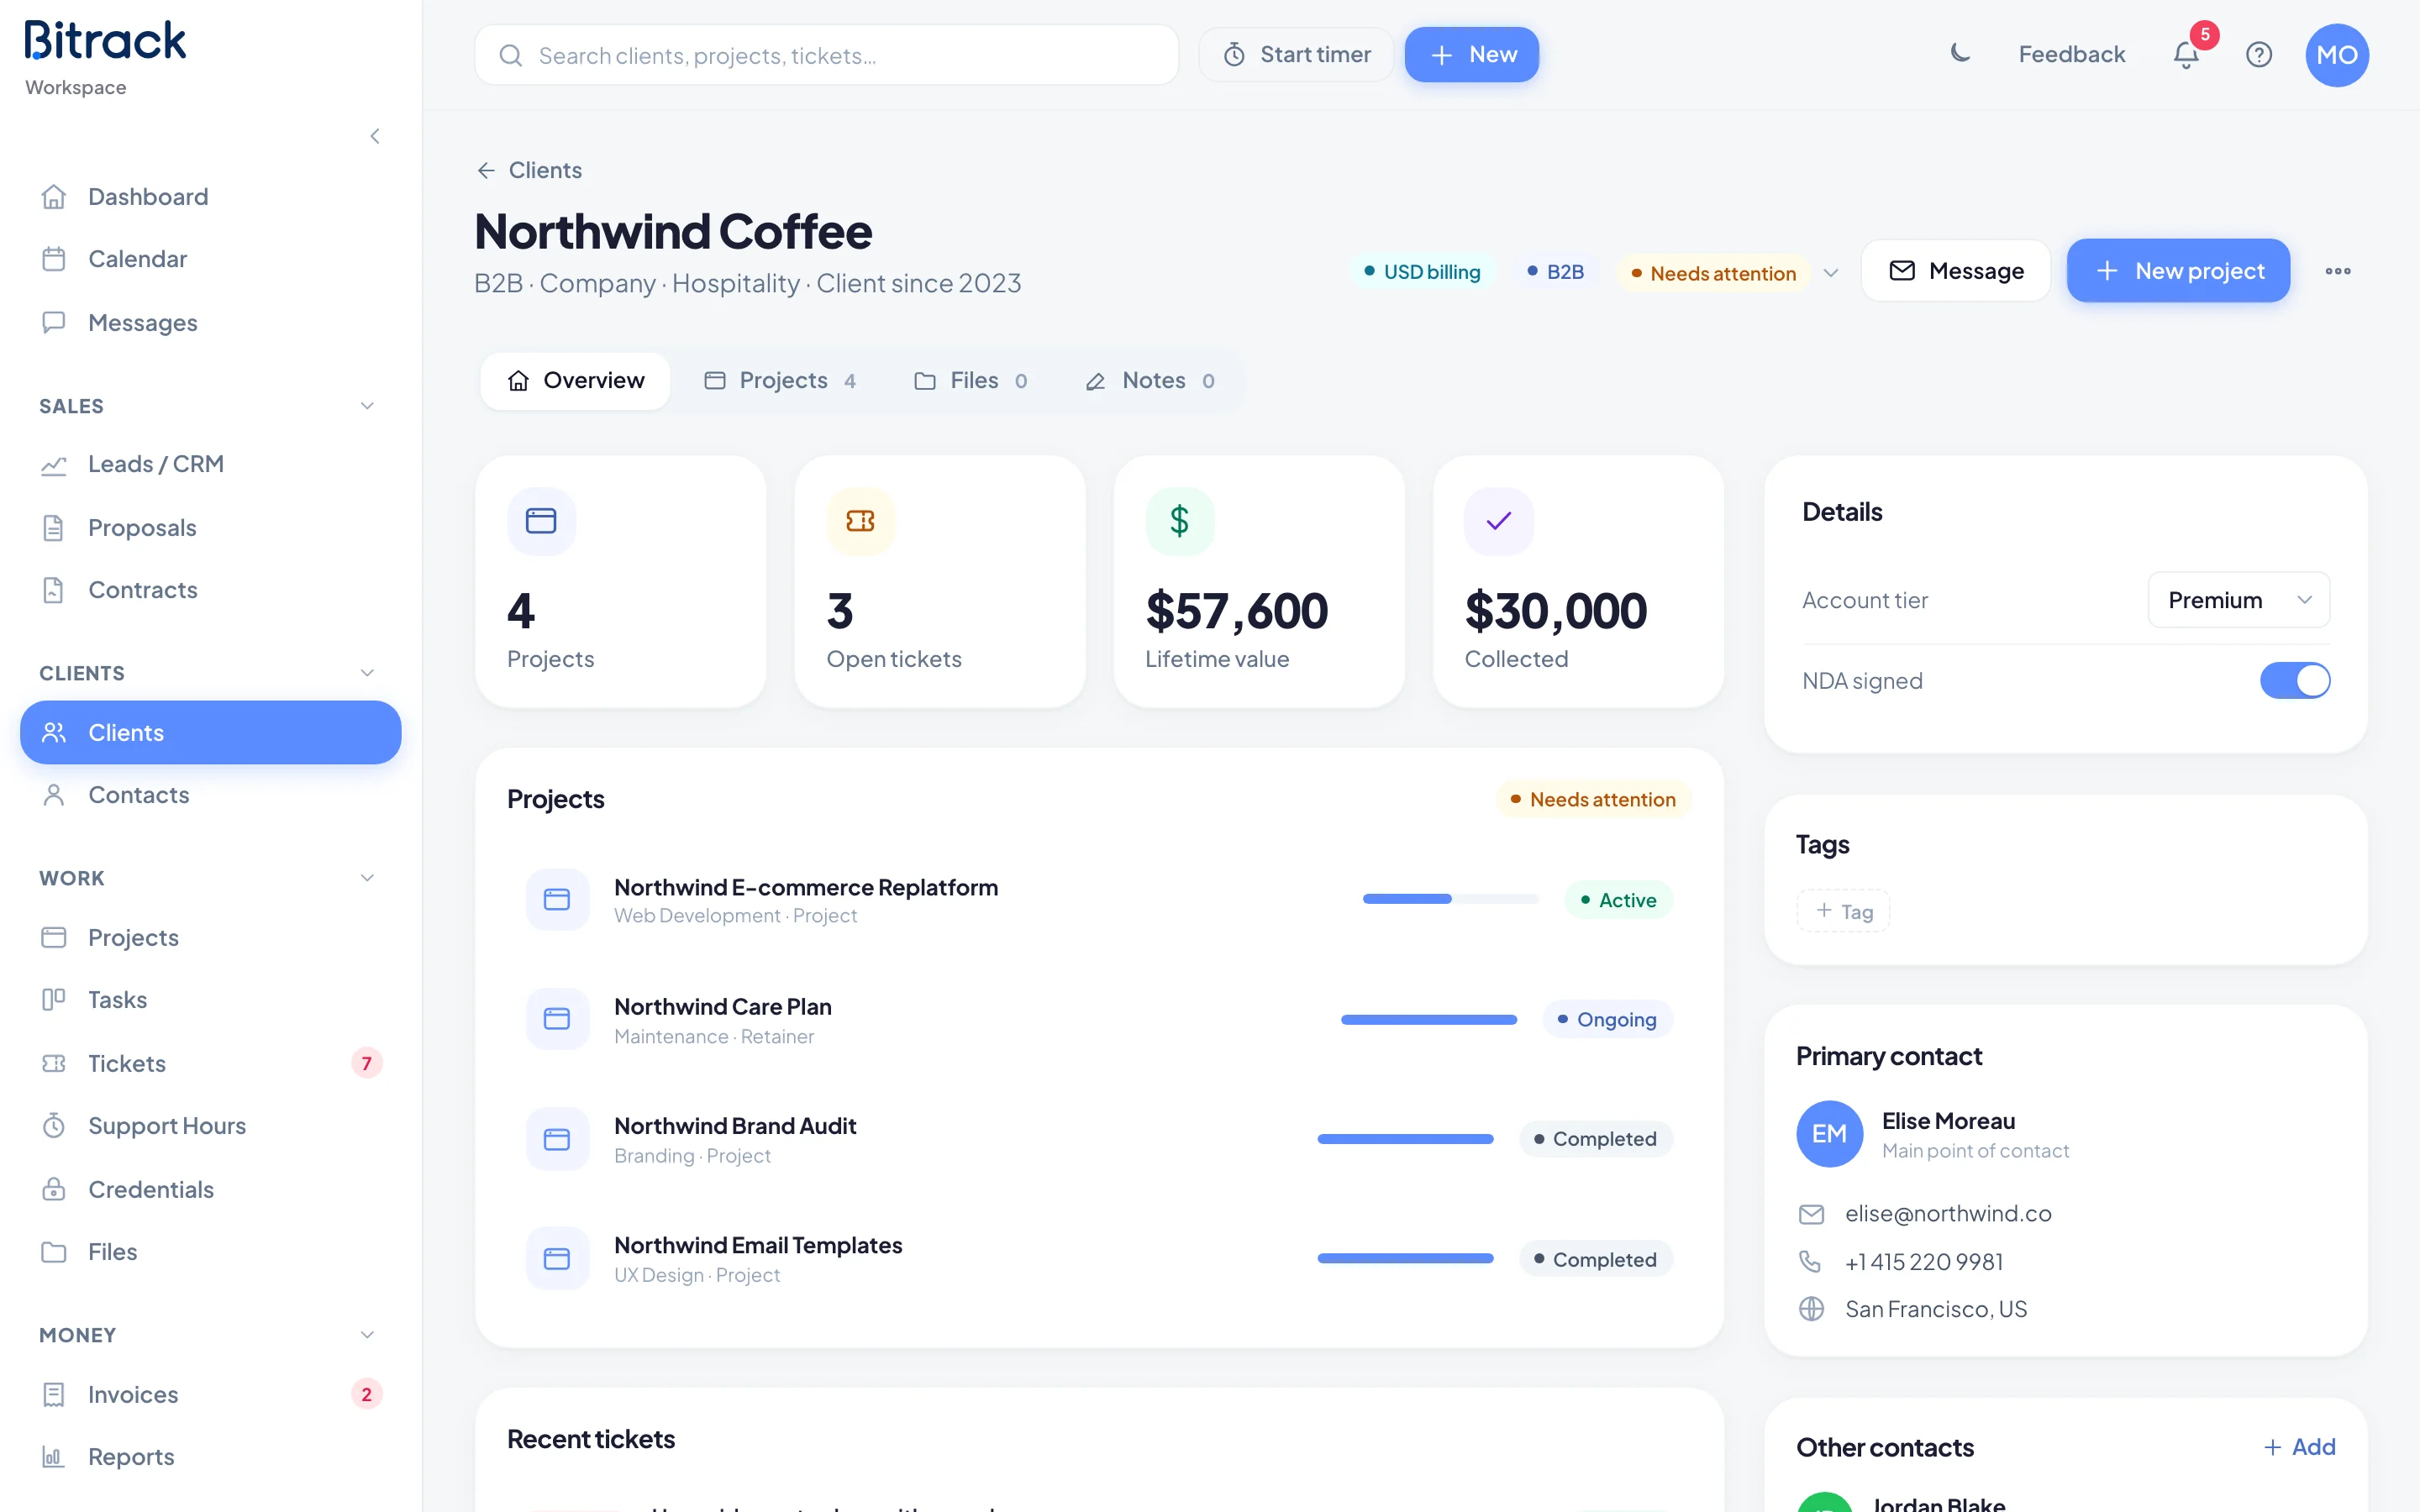Collapse the CLIENTS sidebar section
Viewport: 2420px width, 1512px height.
pyautogui.click(x=367, y=673)
